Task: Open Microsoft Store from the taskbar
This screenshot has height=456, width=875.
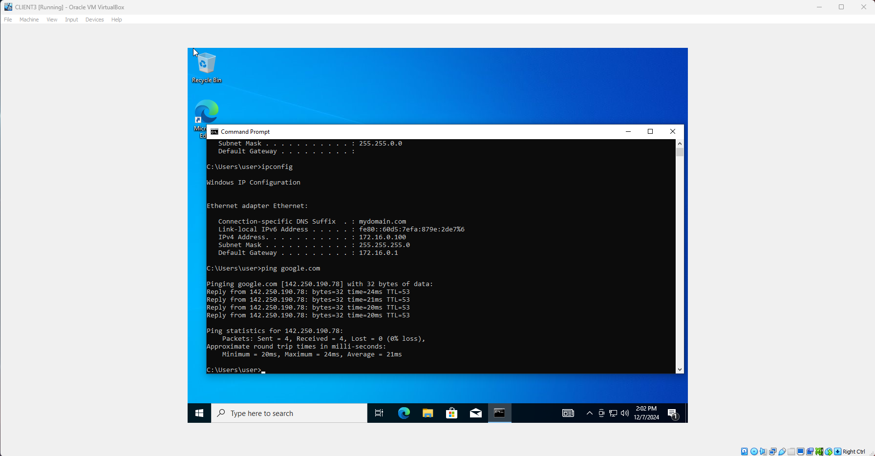Action: tap(451, 413)
